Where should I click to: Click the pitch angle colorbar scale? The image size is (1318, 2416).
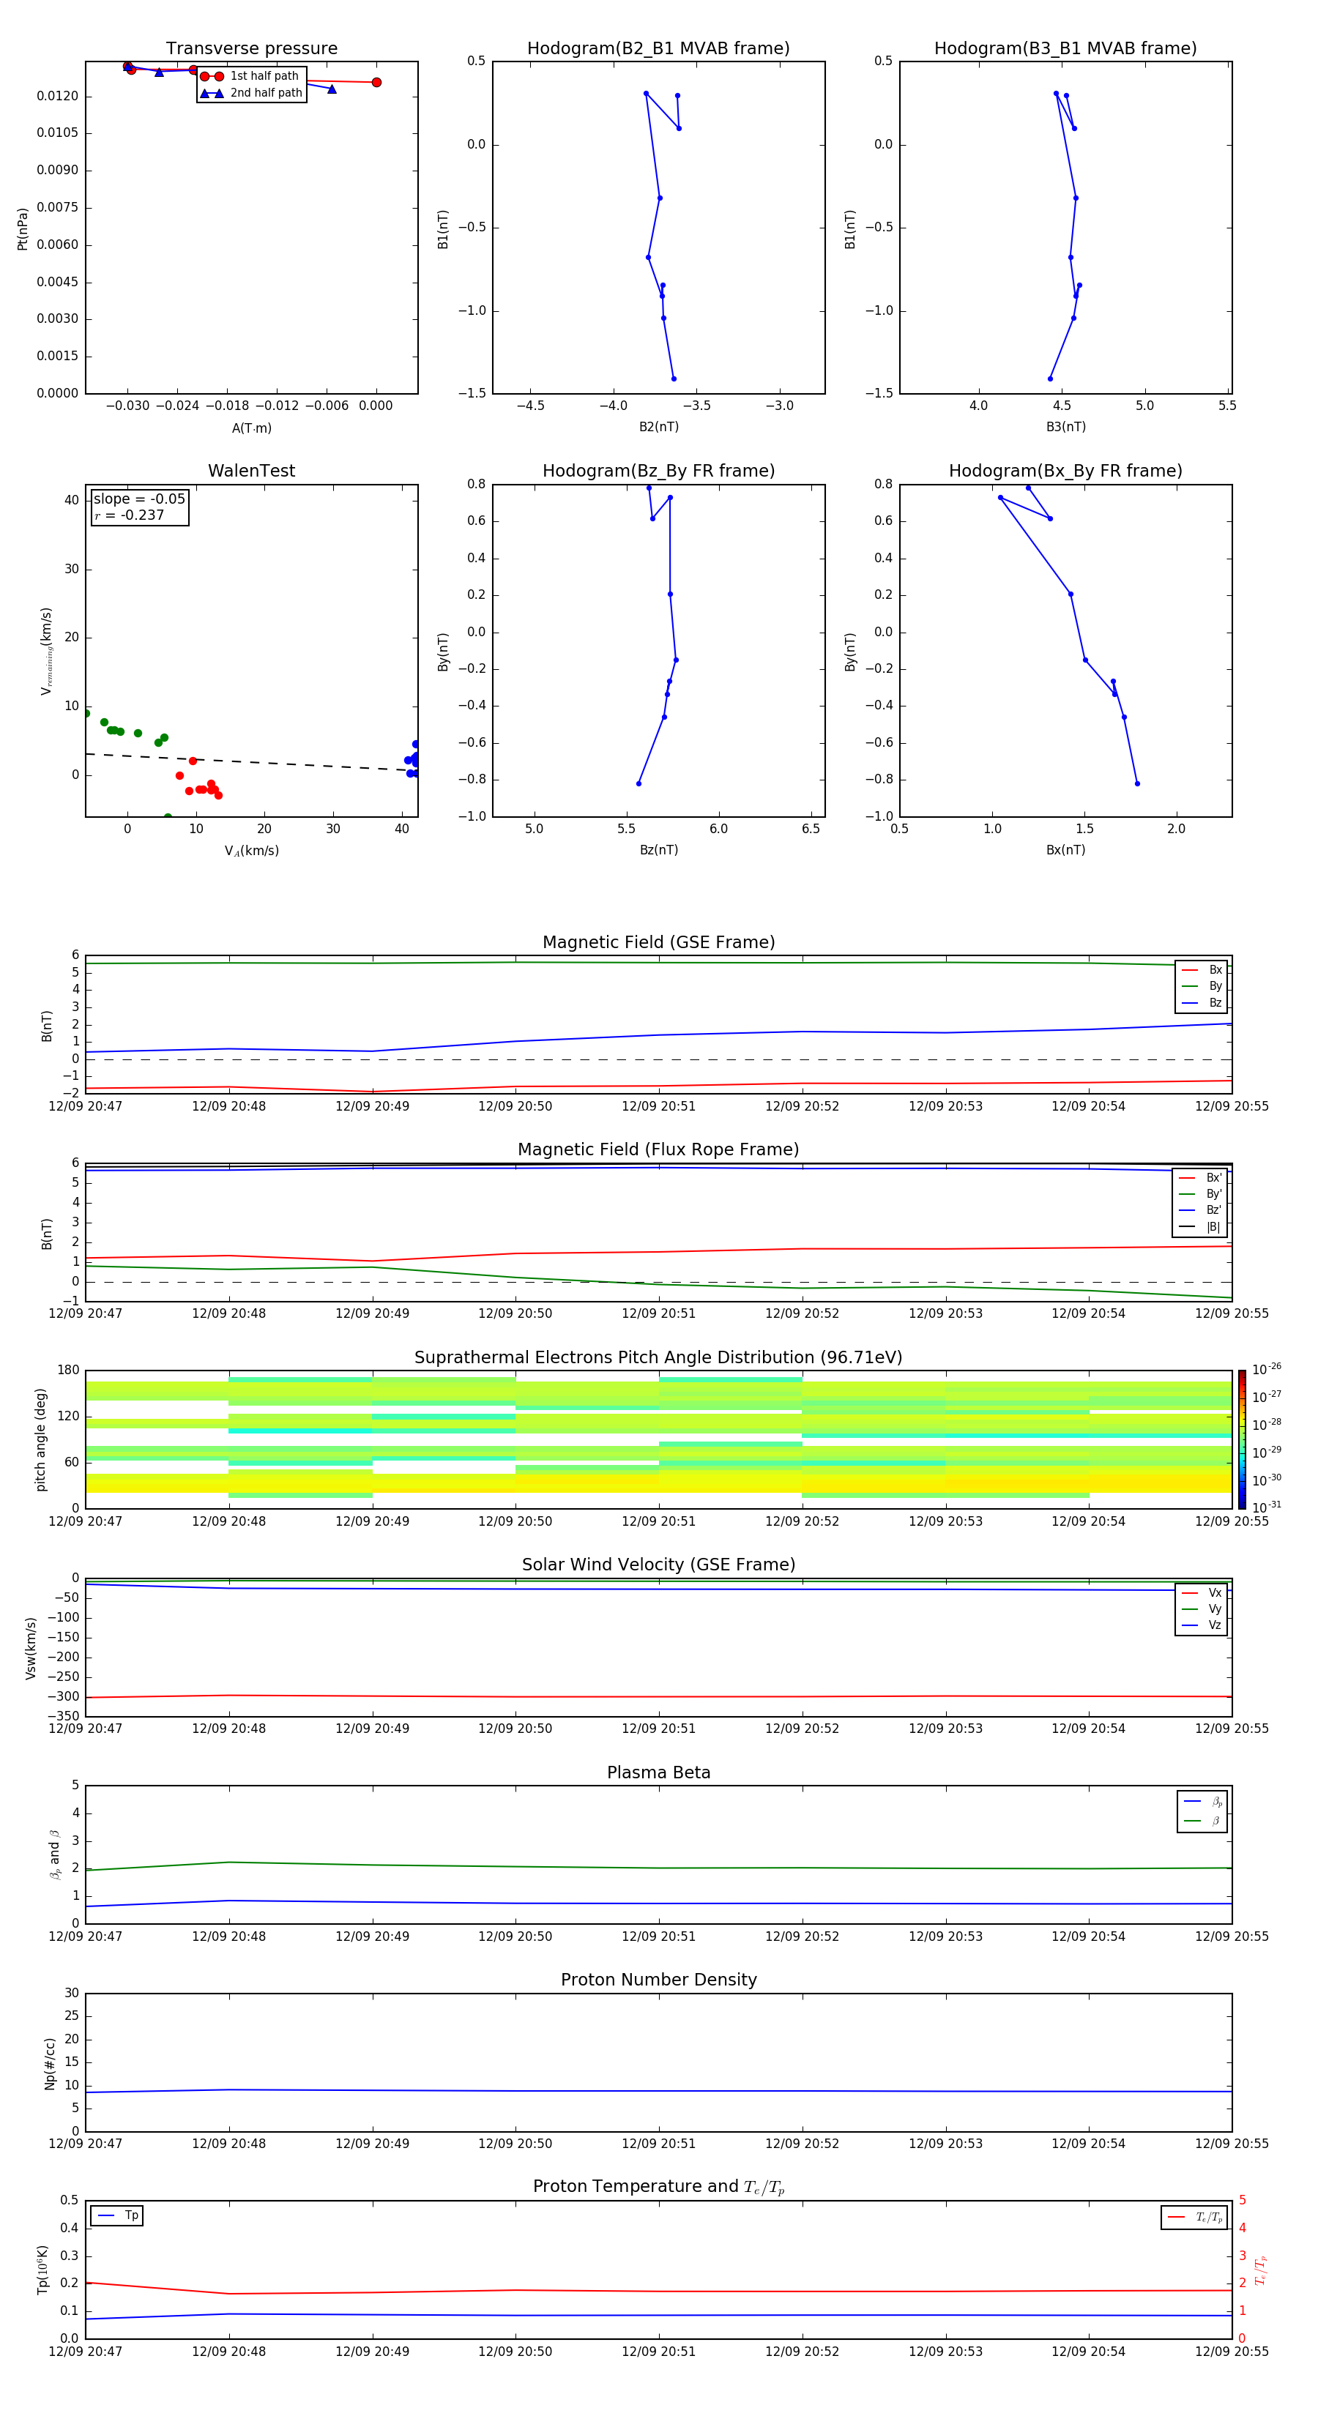[1242, 1439]
